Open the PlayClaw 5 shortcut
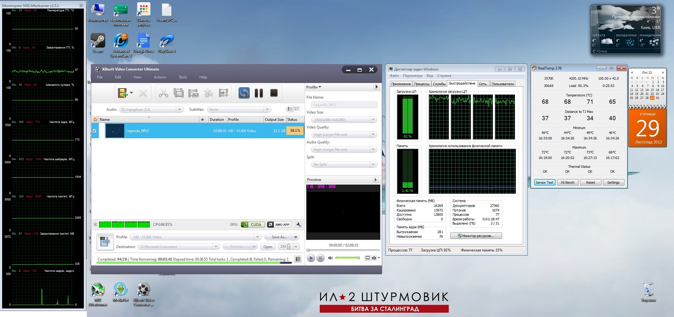Viewport: 674px width, 317px height. [166, 43]
